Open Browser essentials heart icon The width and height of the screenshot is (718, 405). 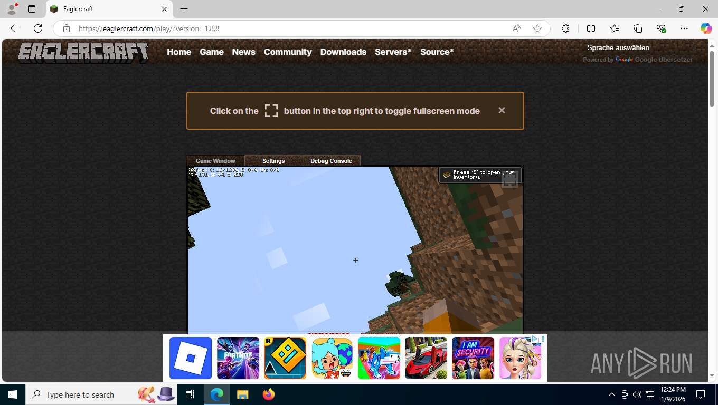661,28
